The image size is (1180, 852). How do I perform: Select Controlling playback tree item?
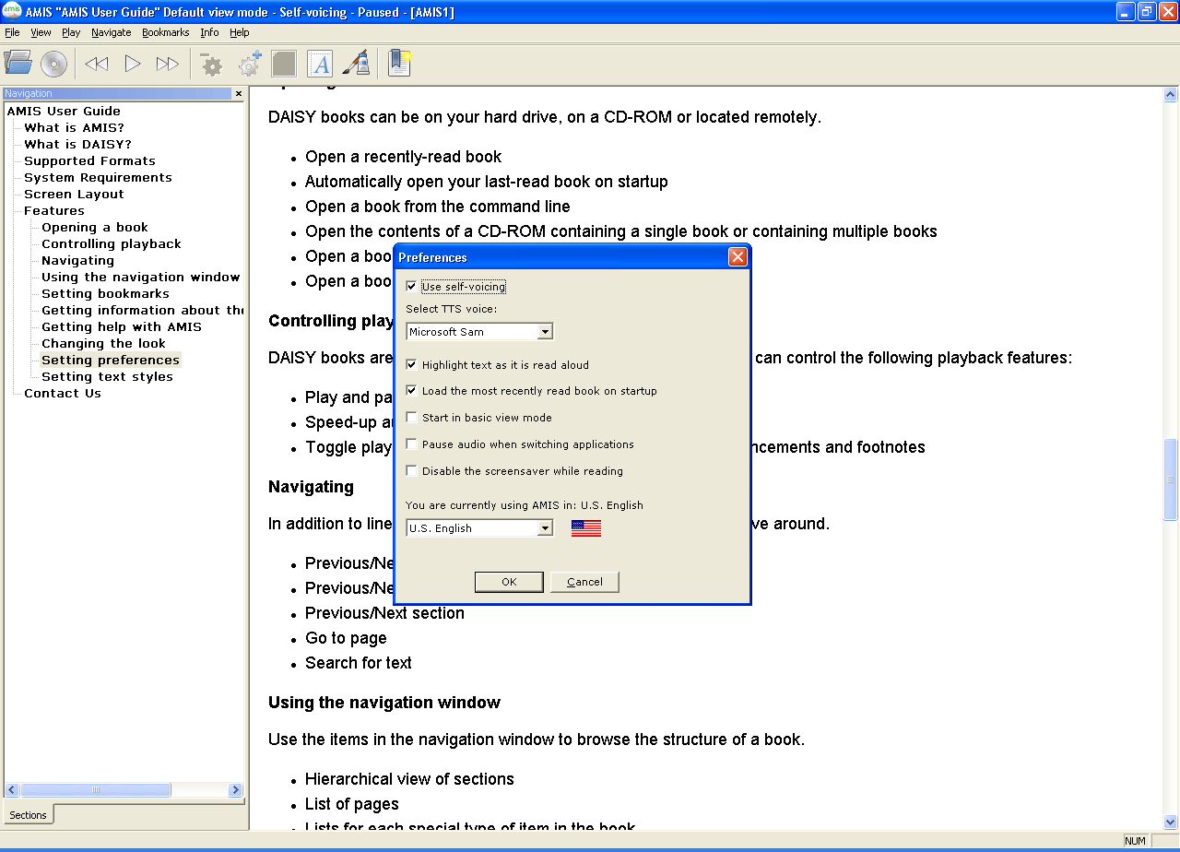tap(112, 243)
